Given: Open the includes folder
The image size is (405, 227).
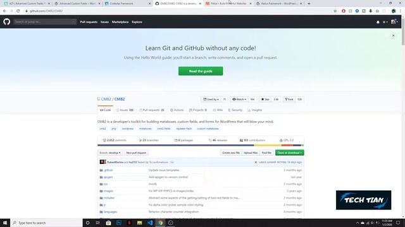Looking at the screenshot, I should point(109,198).
